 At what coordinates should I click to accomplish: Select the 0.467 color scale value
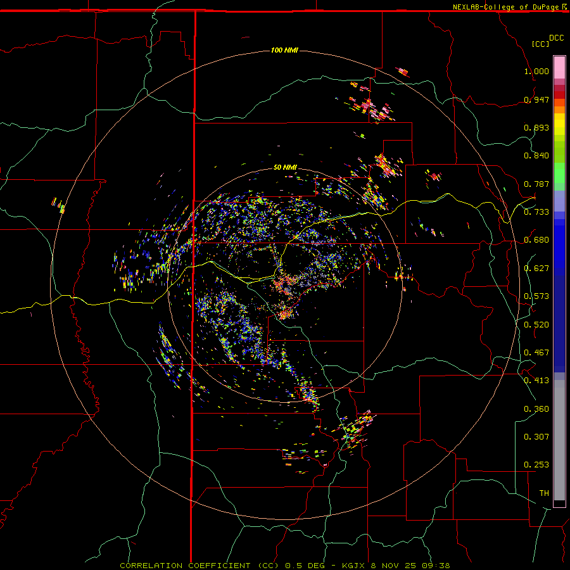pos(536,353)
